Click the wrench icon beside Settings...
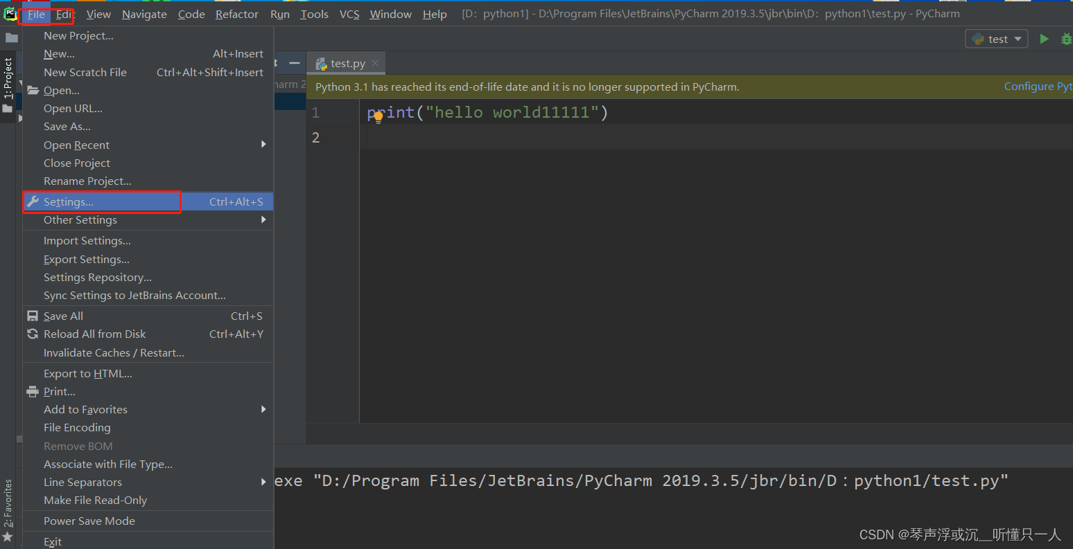Image resolution: width=1073 pixels, height=549 pixels. [x=33, y=201]
